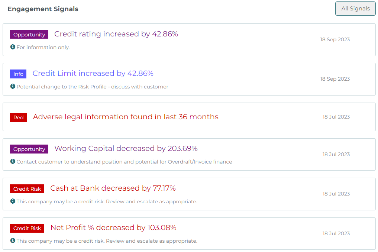Viewport: 378px width, 252px height.
Task: Select the Red tag on Adverse legal signal
Action: pyautogui.click(x=18, y=117)
